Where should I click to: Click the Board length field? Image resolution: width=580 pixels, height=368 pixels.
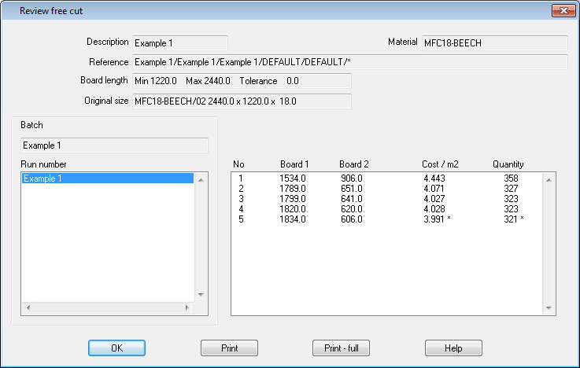[242, 81]
